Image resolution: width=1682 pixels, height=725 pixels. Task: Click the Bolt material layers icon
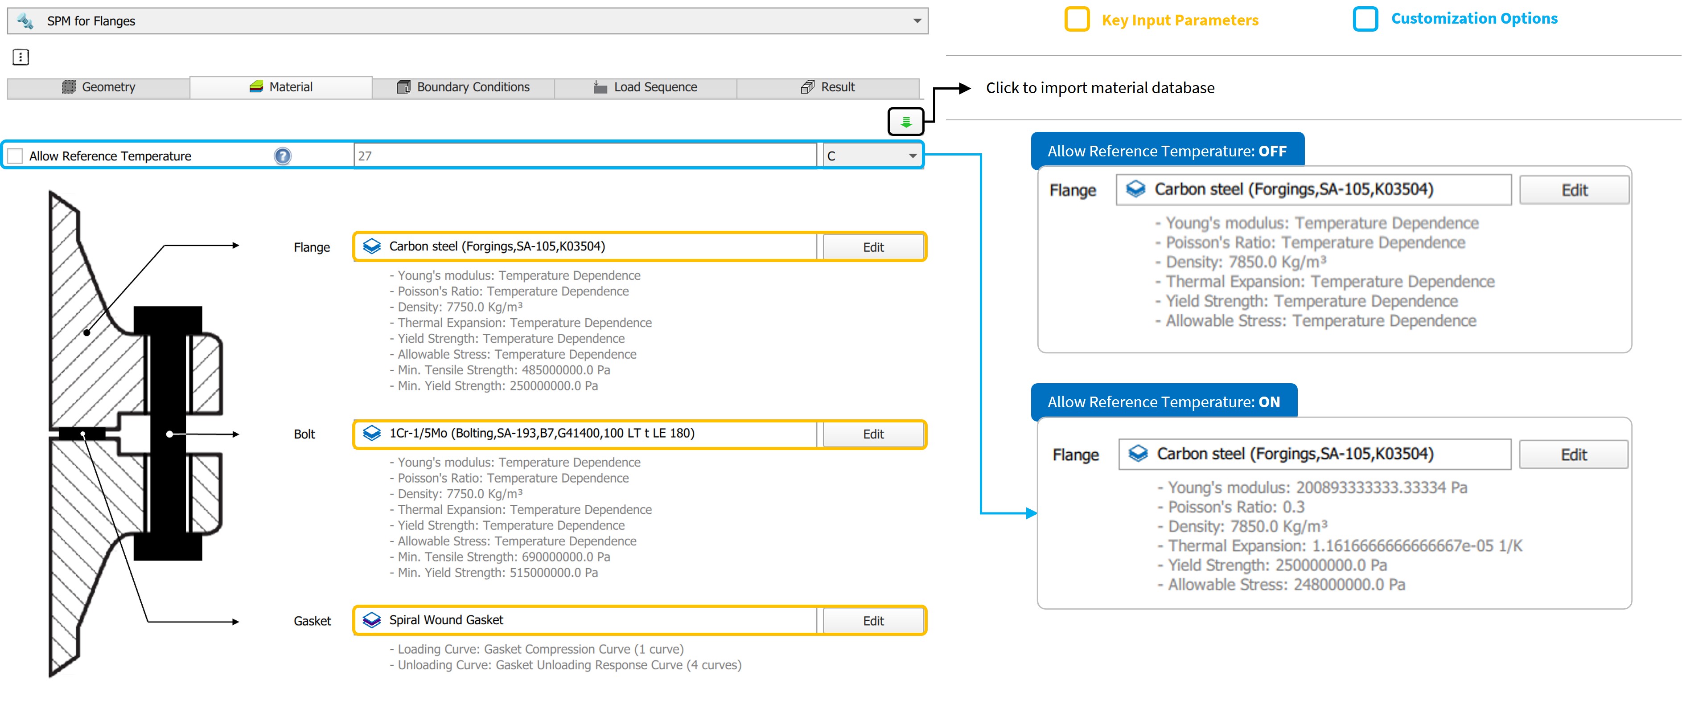(371, 433)
